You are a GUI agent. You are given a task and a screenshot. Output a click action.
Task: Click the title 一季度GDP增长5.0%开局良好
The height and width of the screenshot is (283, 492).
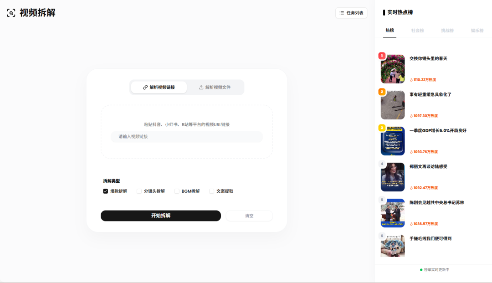[438, 130]
